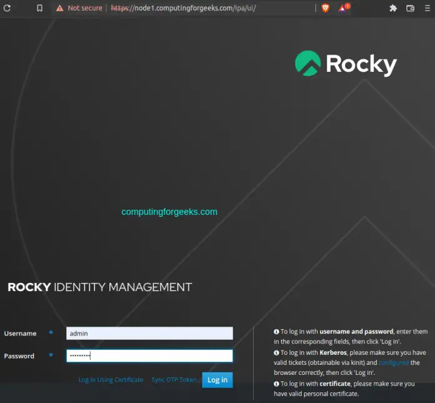Viewport: 435px width, 403px height.
Task: Click the computingforgeeks.com watermark text
Action: pos(169,212)
